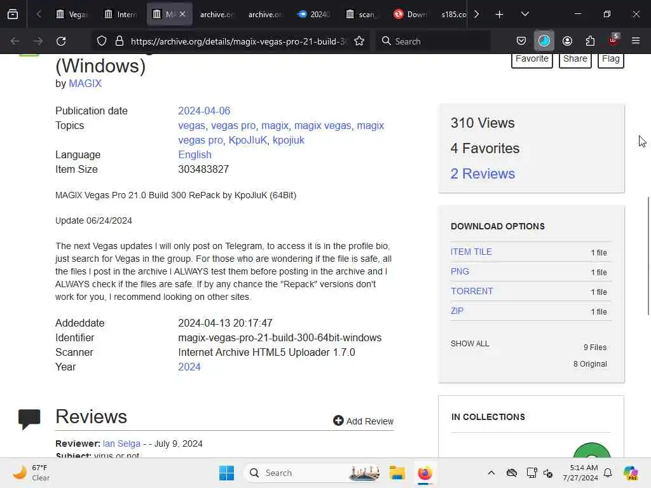Image resolution: width=651 pixels, height=488 pixels.
Task: Open the MAGIX author link
Action: click(85, 83)
